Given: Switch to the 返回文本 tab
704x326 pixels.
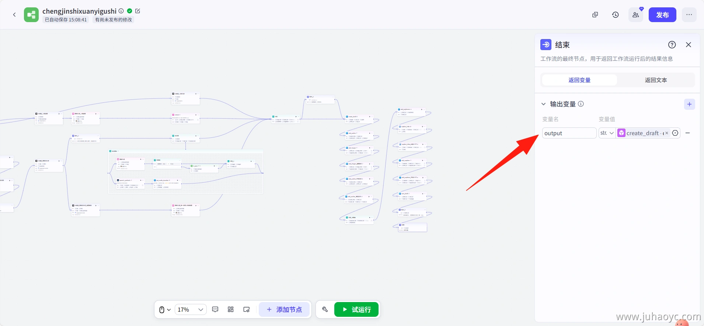Looking at the screenshot, I should pyautogui.click(x=656, y=80).
